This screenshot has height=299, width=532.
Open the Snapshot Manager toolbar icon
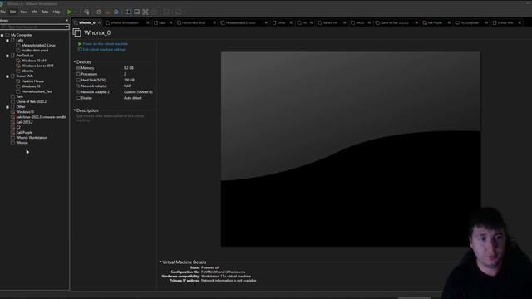pos(116,12)
